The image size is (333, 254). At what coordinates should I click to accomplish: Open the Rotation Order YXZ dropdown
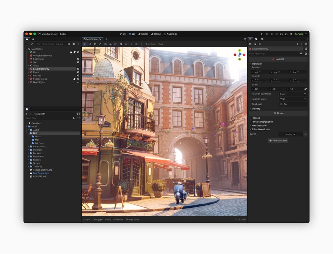pos(293,99)
